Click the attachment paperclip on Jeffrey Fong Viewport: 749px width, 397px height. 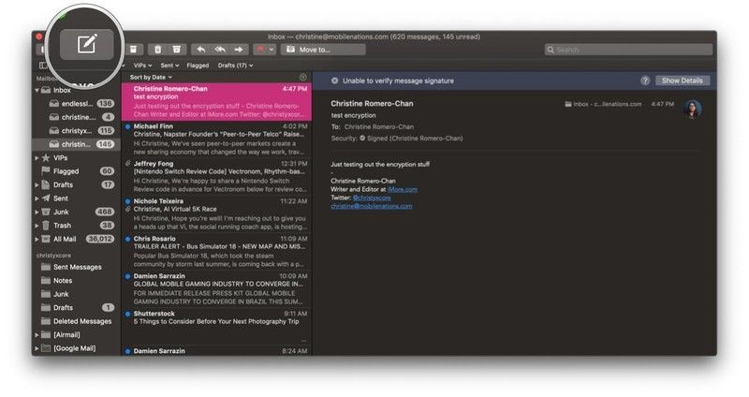(127, 163)
